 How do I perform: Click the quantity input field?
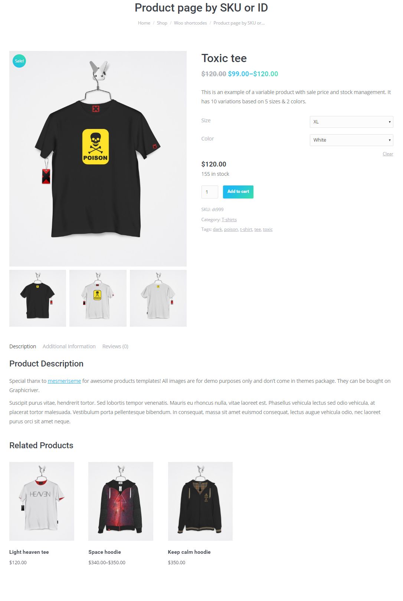(210, 192)
